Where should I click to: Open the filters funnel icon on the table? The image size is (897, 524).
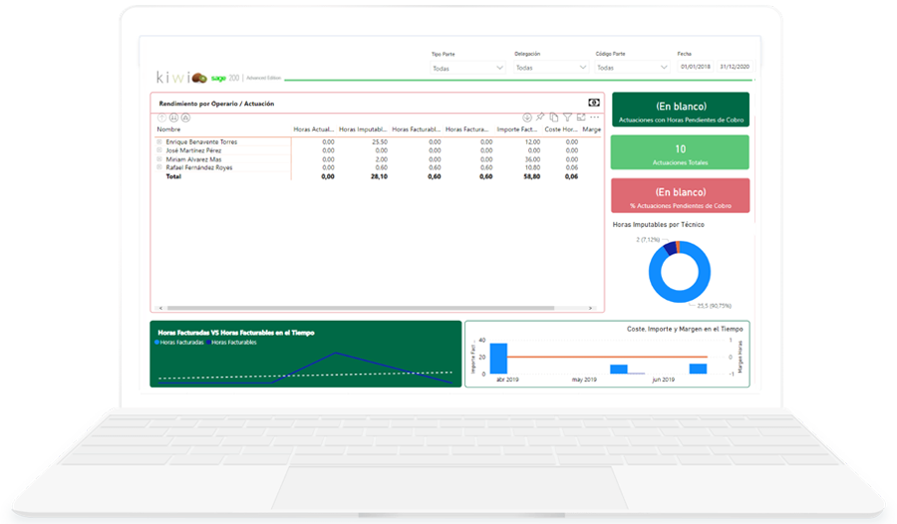point(567,118)
